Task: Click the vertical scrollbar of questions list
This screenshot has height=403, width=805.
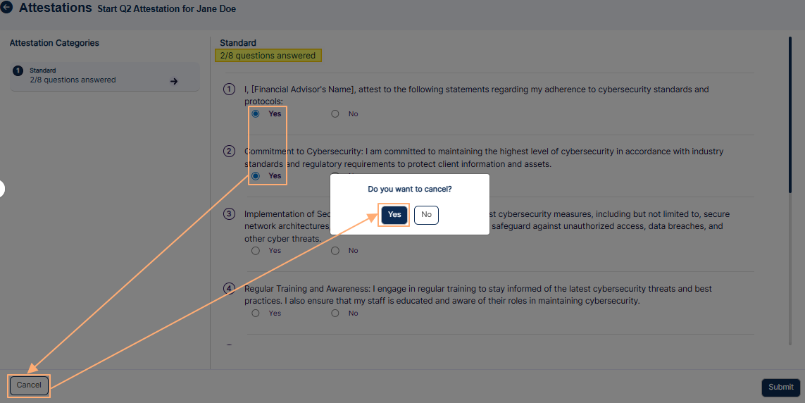Action: [790, 113]
